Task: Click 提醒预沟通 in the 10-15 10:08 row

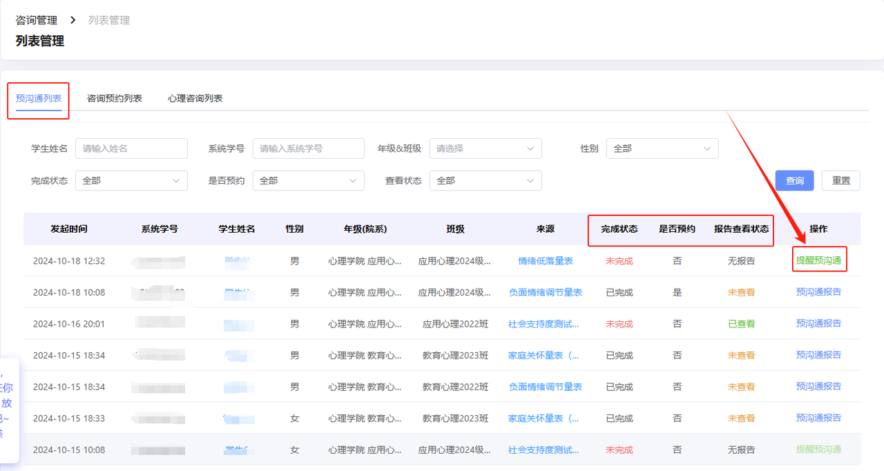Action: [818, 450]
